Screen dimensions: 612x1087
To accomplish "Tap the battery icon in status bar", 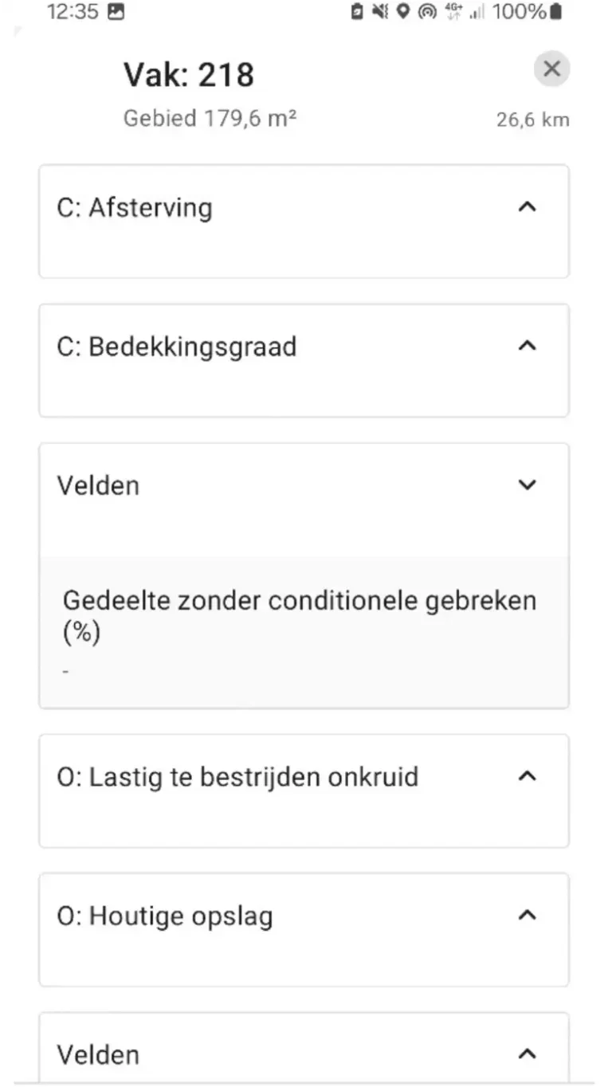I will click(555, 12).
